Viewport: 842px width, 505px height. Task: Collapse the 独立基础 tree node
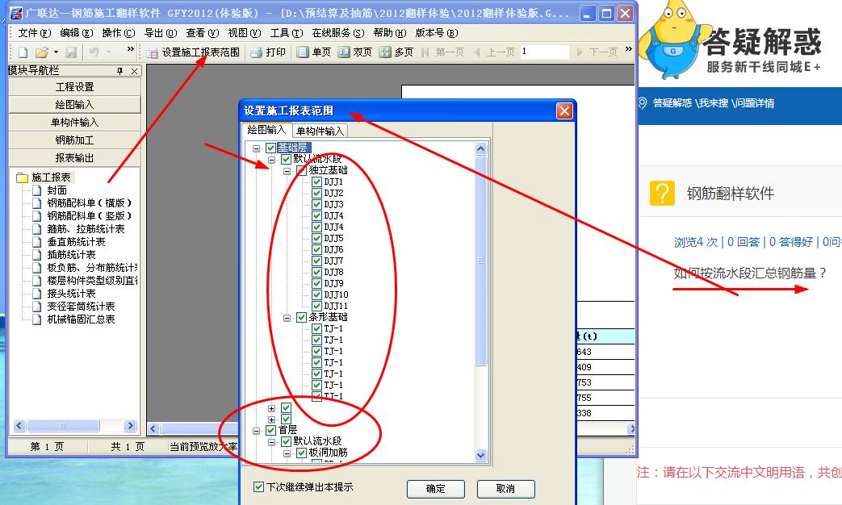(287, 171)
